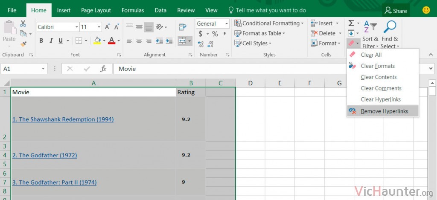Viewport: 437px width, 200px height.
Task: Open the font name Calibri dropdown
Action: coord(77,27)
